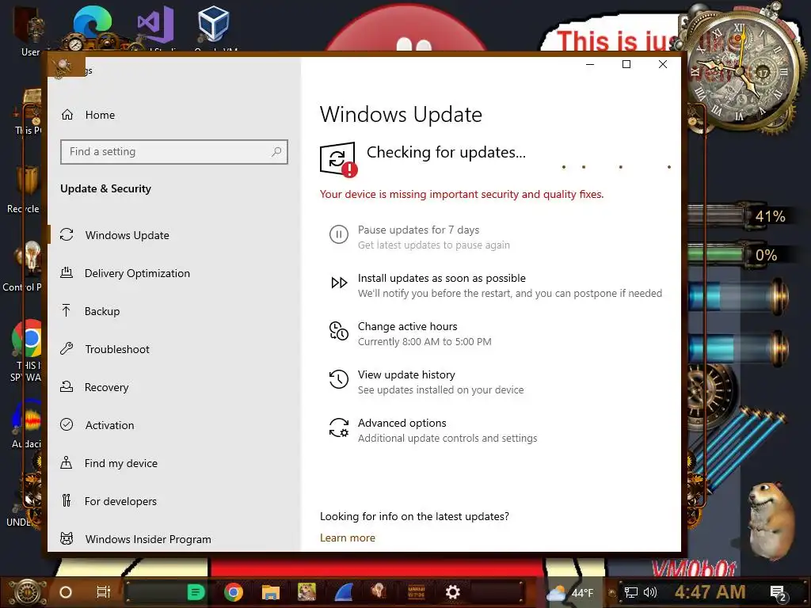
Task: Click the Learn more link
Action: [x=348, y=538]
